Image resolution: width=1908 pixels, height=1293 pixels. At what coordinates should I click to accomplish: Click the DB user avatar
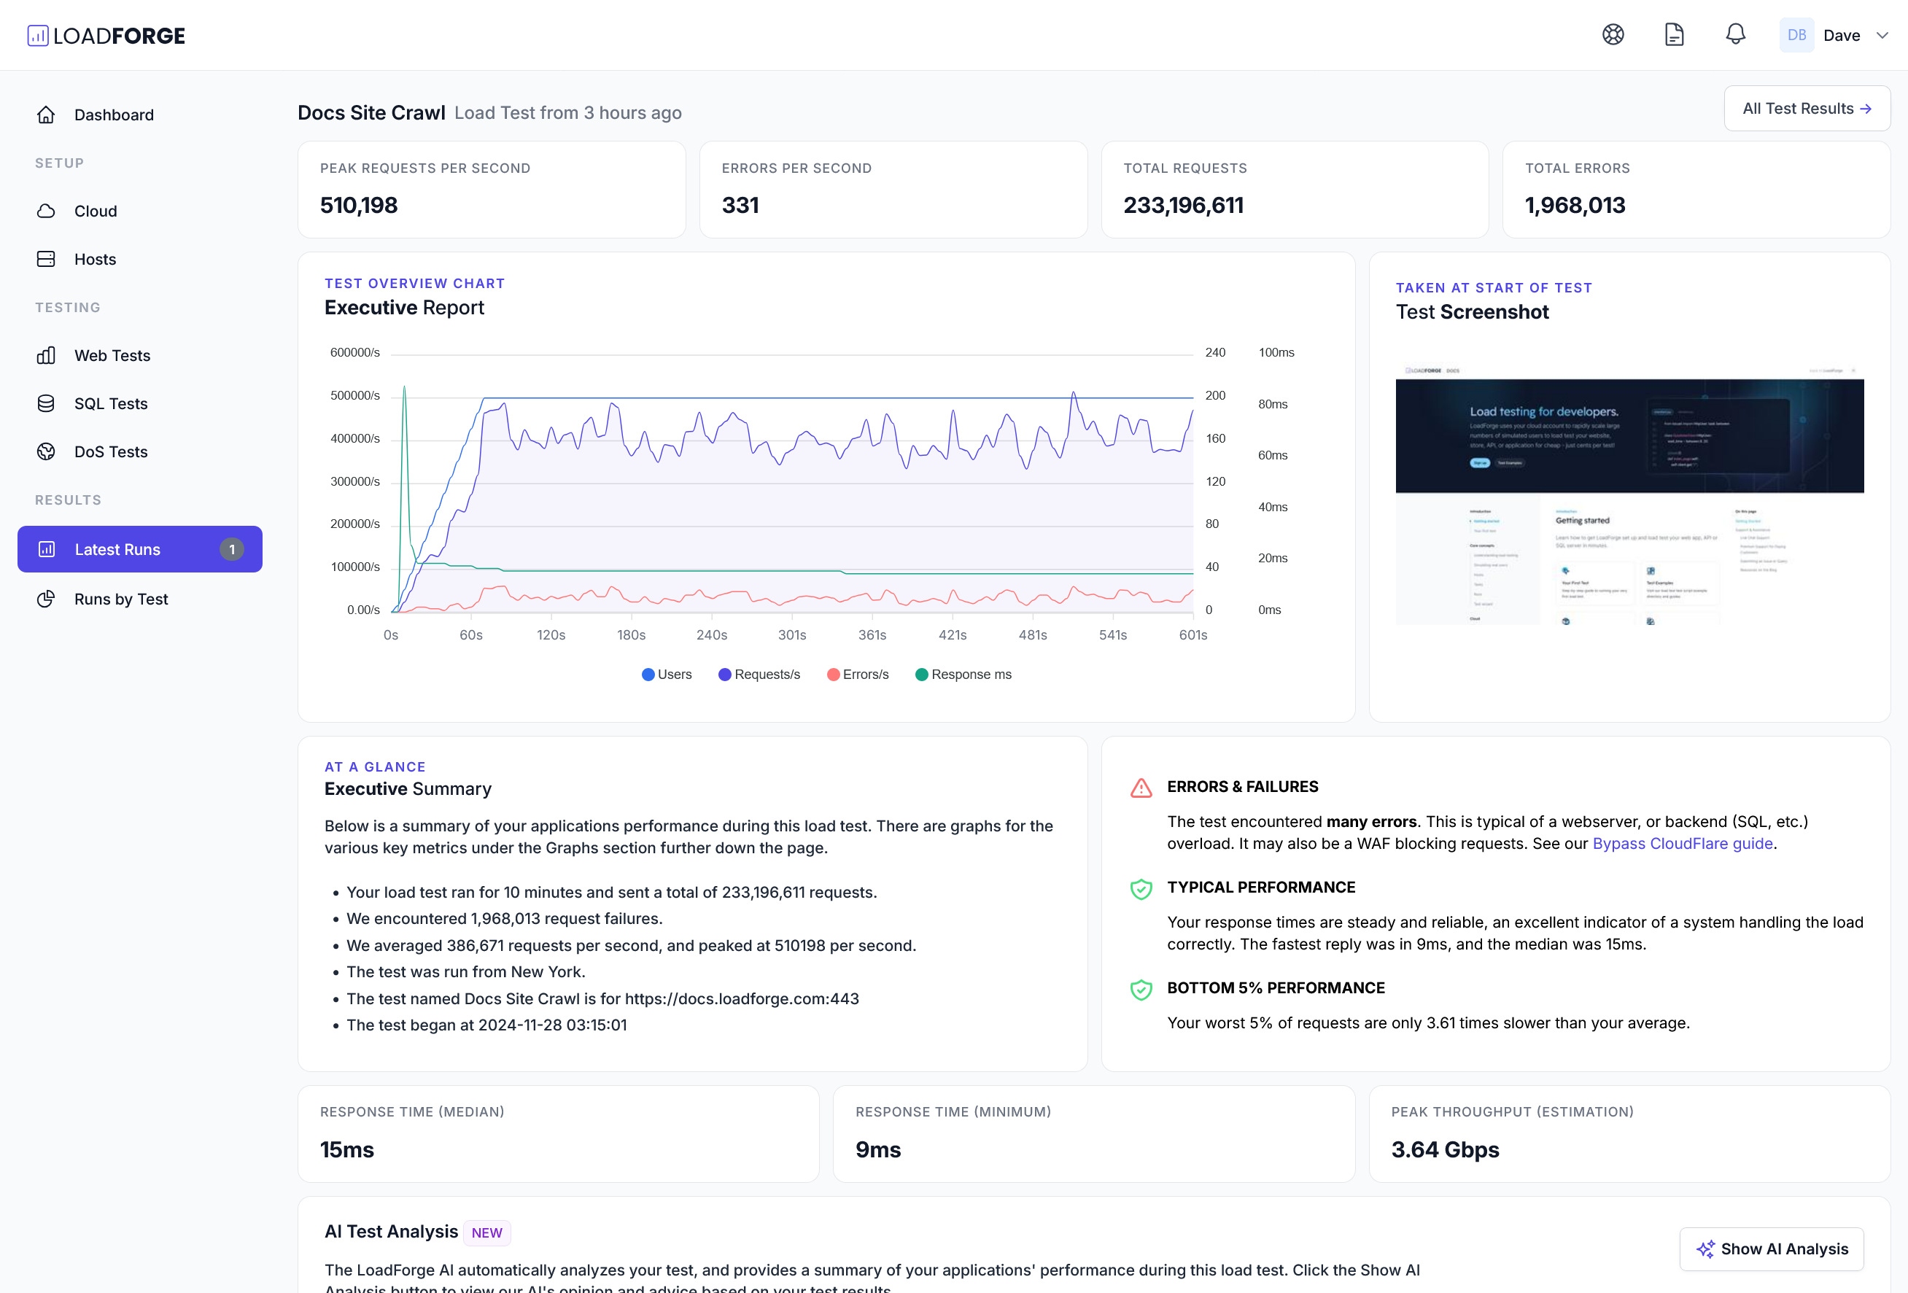(x=1796, y=35)
